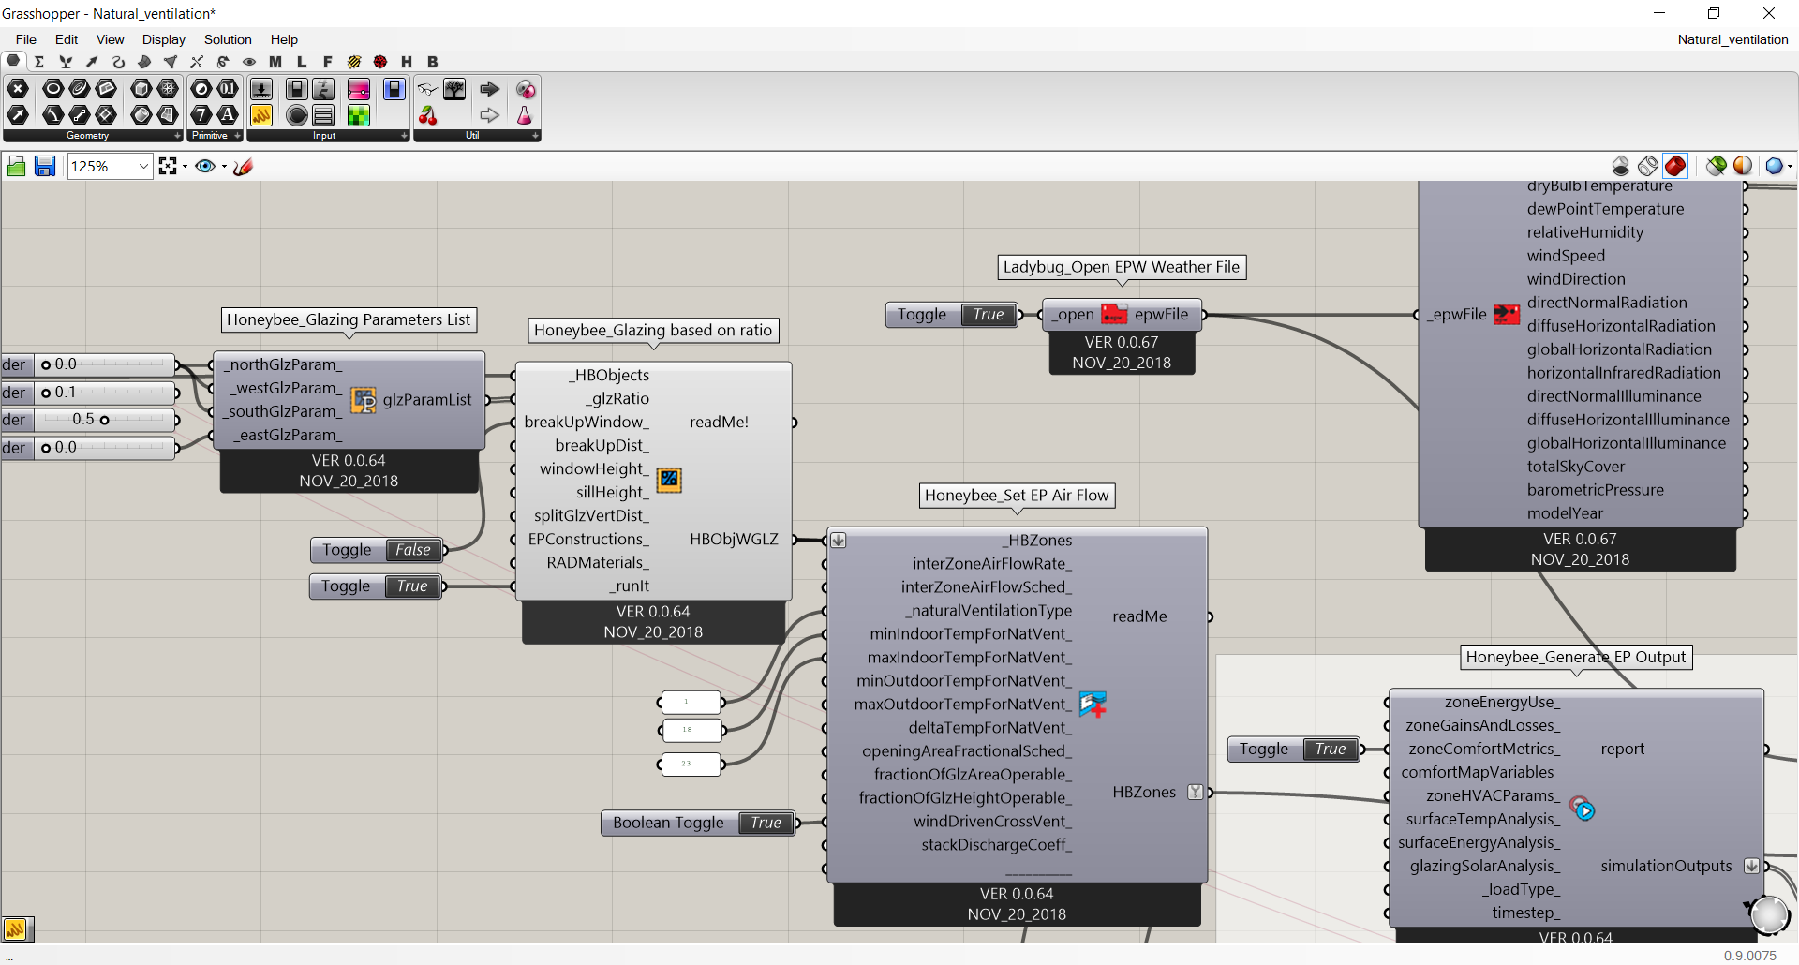
Task: Flip the Boolean Toggle set to True
Action: [766, 823]
